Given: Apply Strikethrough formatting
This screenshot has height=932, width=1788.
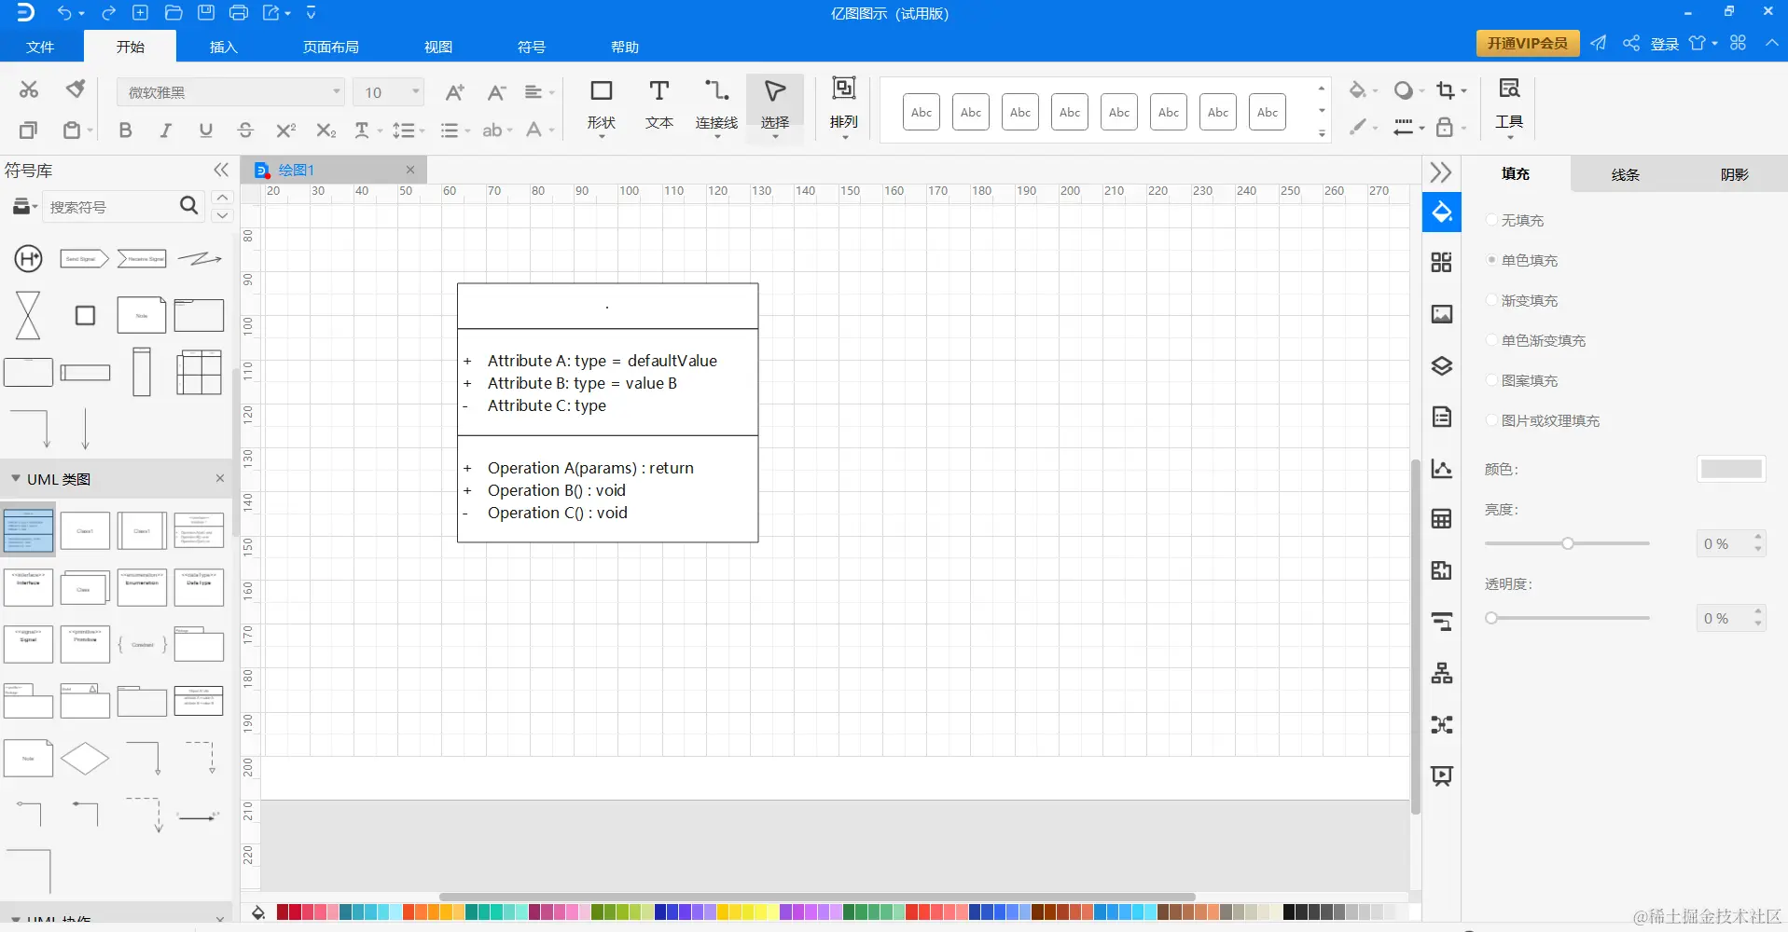Looking at the screenshot, I should (x=245, y=130).
